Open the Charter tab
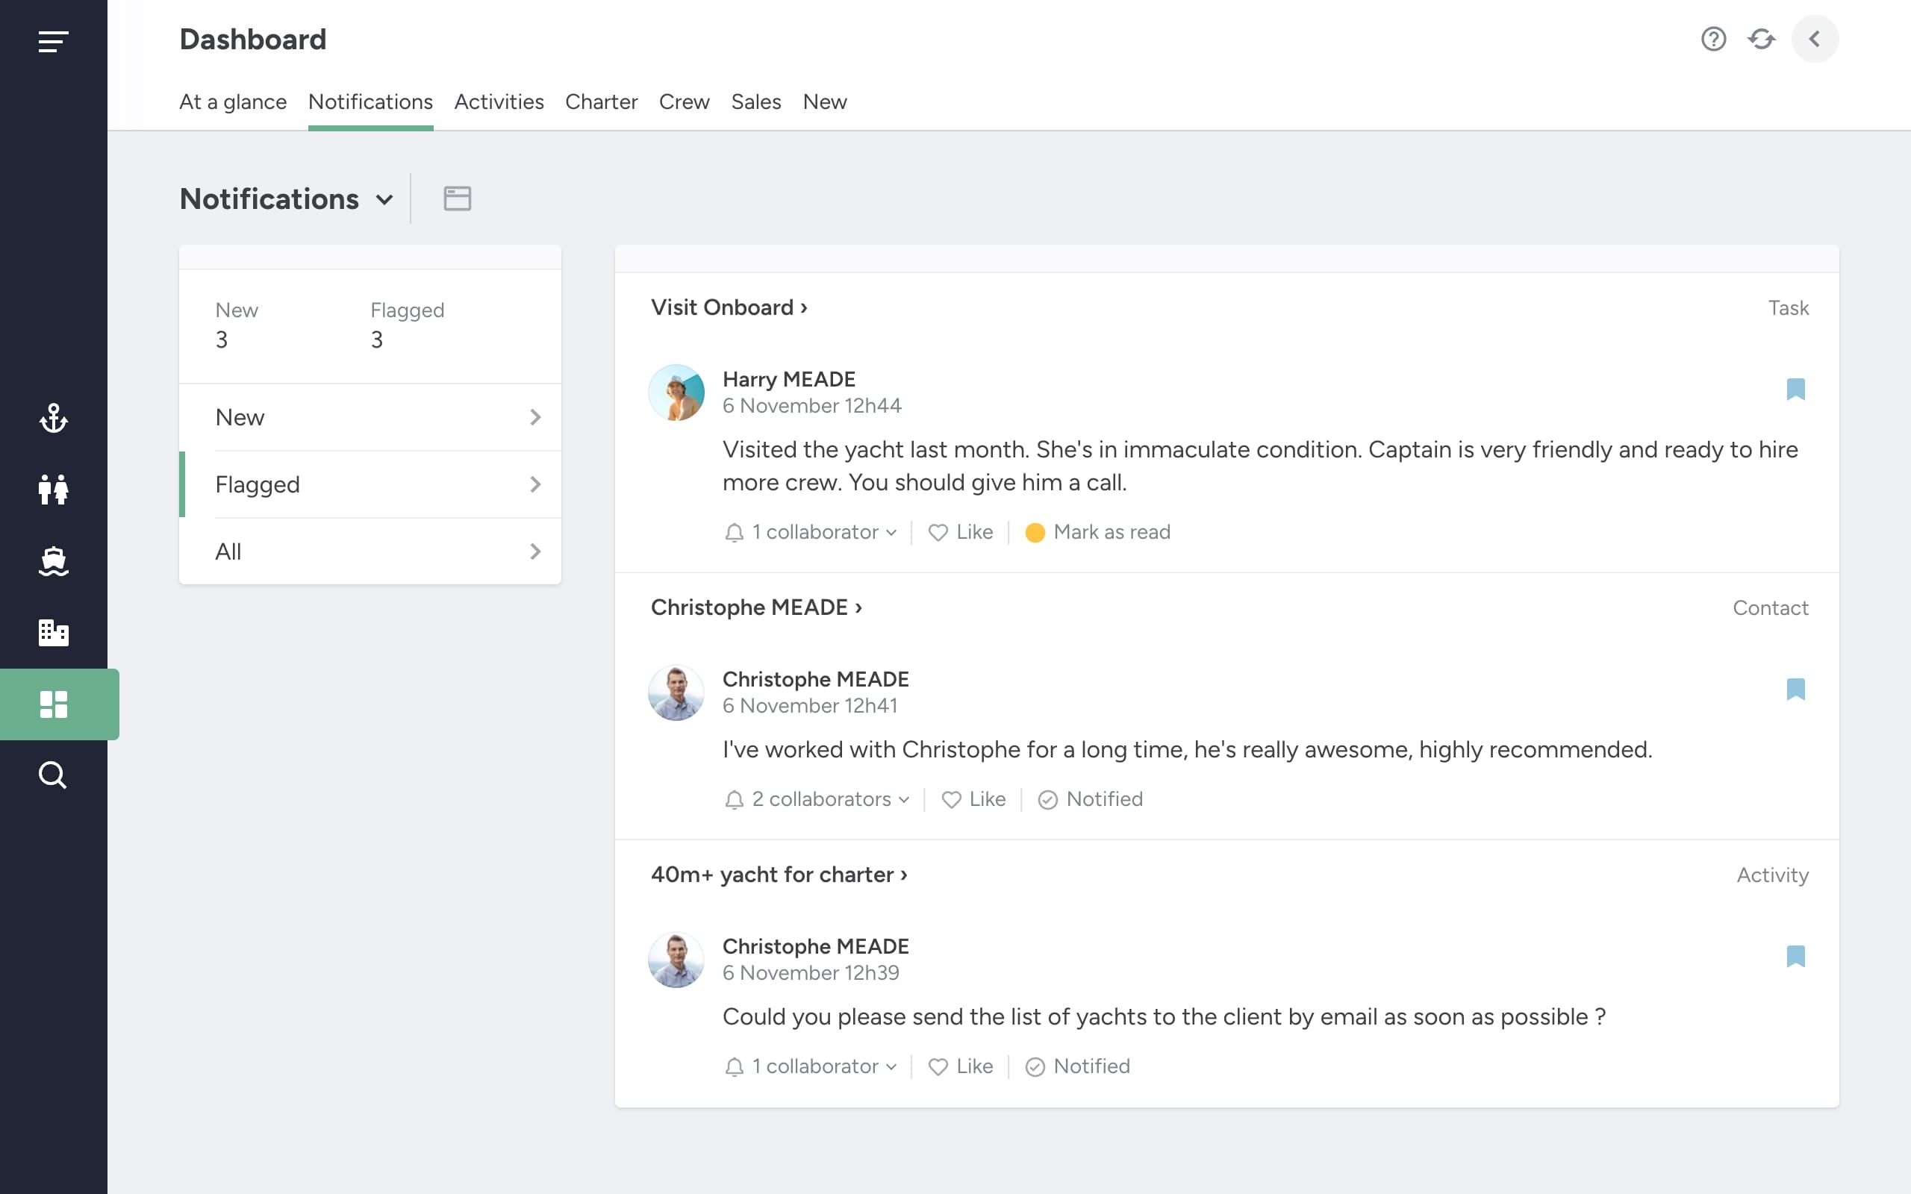The width and height of the screenshot is (1911, 1194). point(601,102)
